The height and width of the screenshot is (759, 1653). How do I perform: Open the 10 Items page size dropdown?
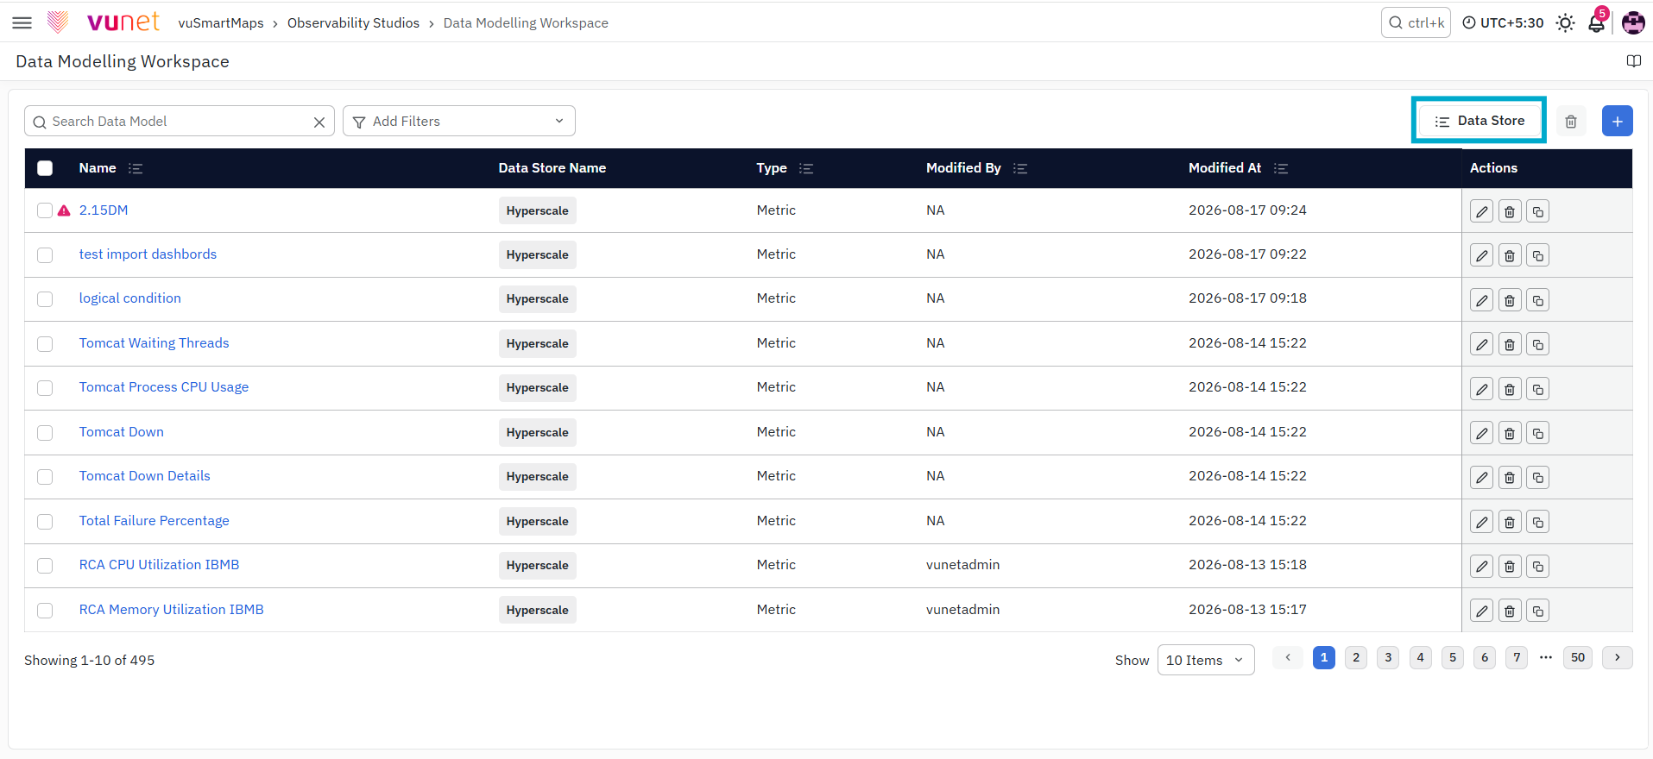click(x=1205, y=660)
